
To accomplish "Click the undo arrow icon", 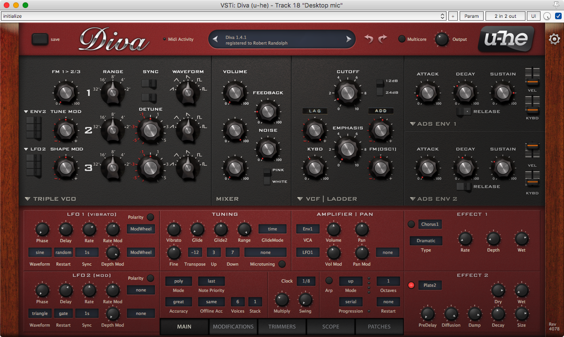I will 369,39.
